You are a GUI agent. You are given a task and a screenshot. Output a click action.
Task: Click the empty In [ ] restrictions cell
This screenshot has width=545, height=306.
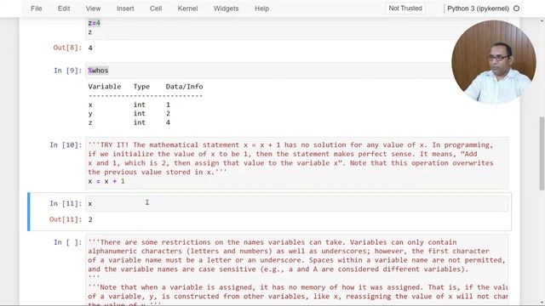click(x=296, y=270)
